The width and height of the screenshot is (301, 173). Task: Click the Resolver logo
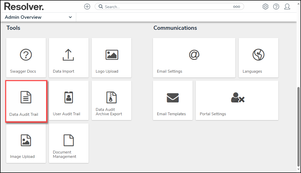(x=24, y=7)
